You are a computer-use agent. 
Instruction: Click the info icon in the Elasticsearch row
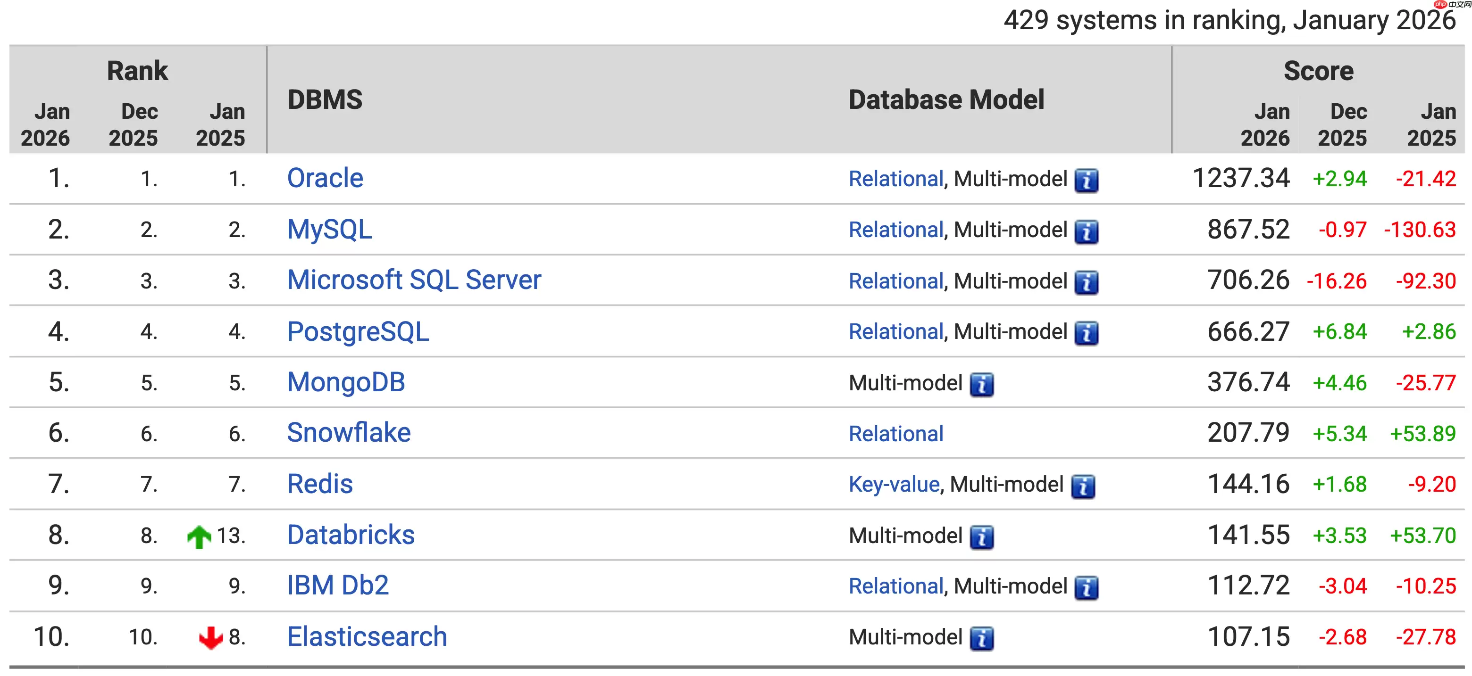tap(981, 638)
